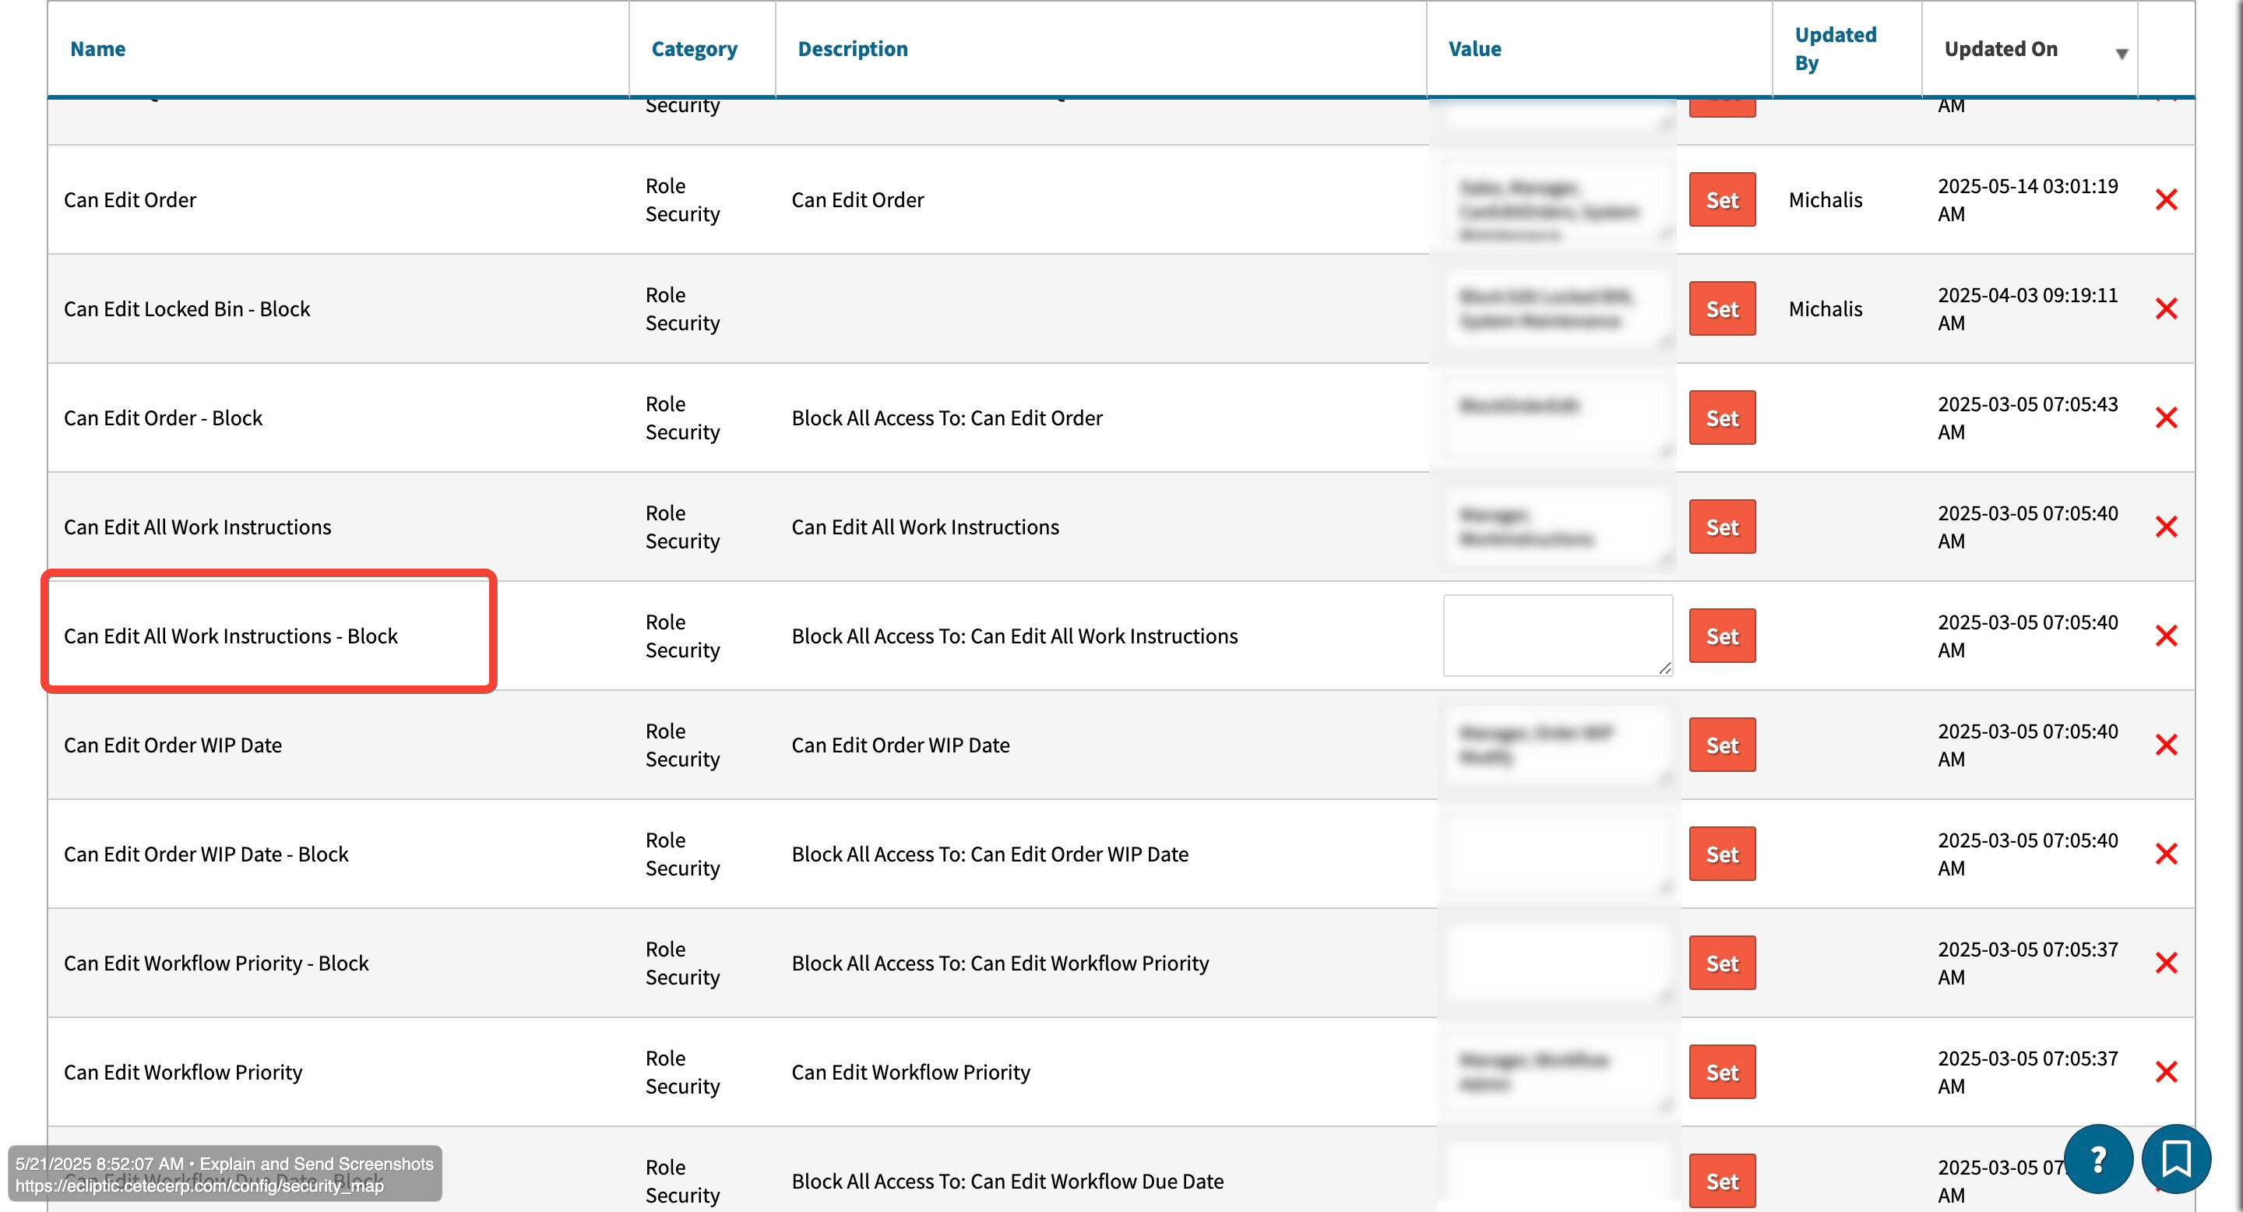
Task: Delete the Can Edit Order row
Action: pos(2165,199)
